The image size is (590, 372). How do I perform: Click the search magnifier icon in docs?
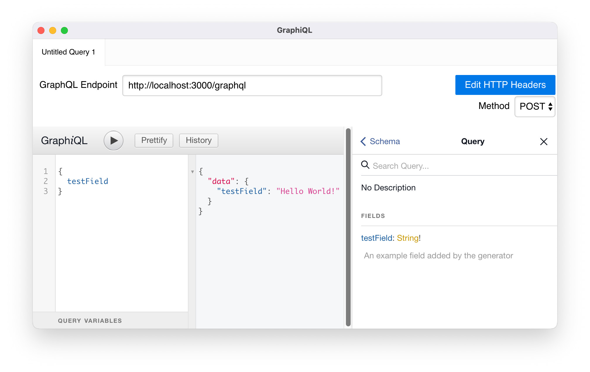(x=365, y=165)
